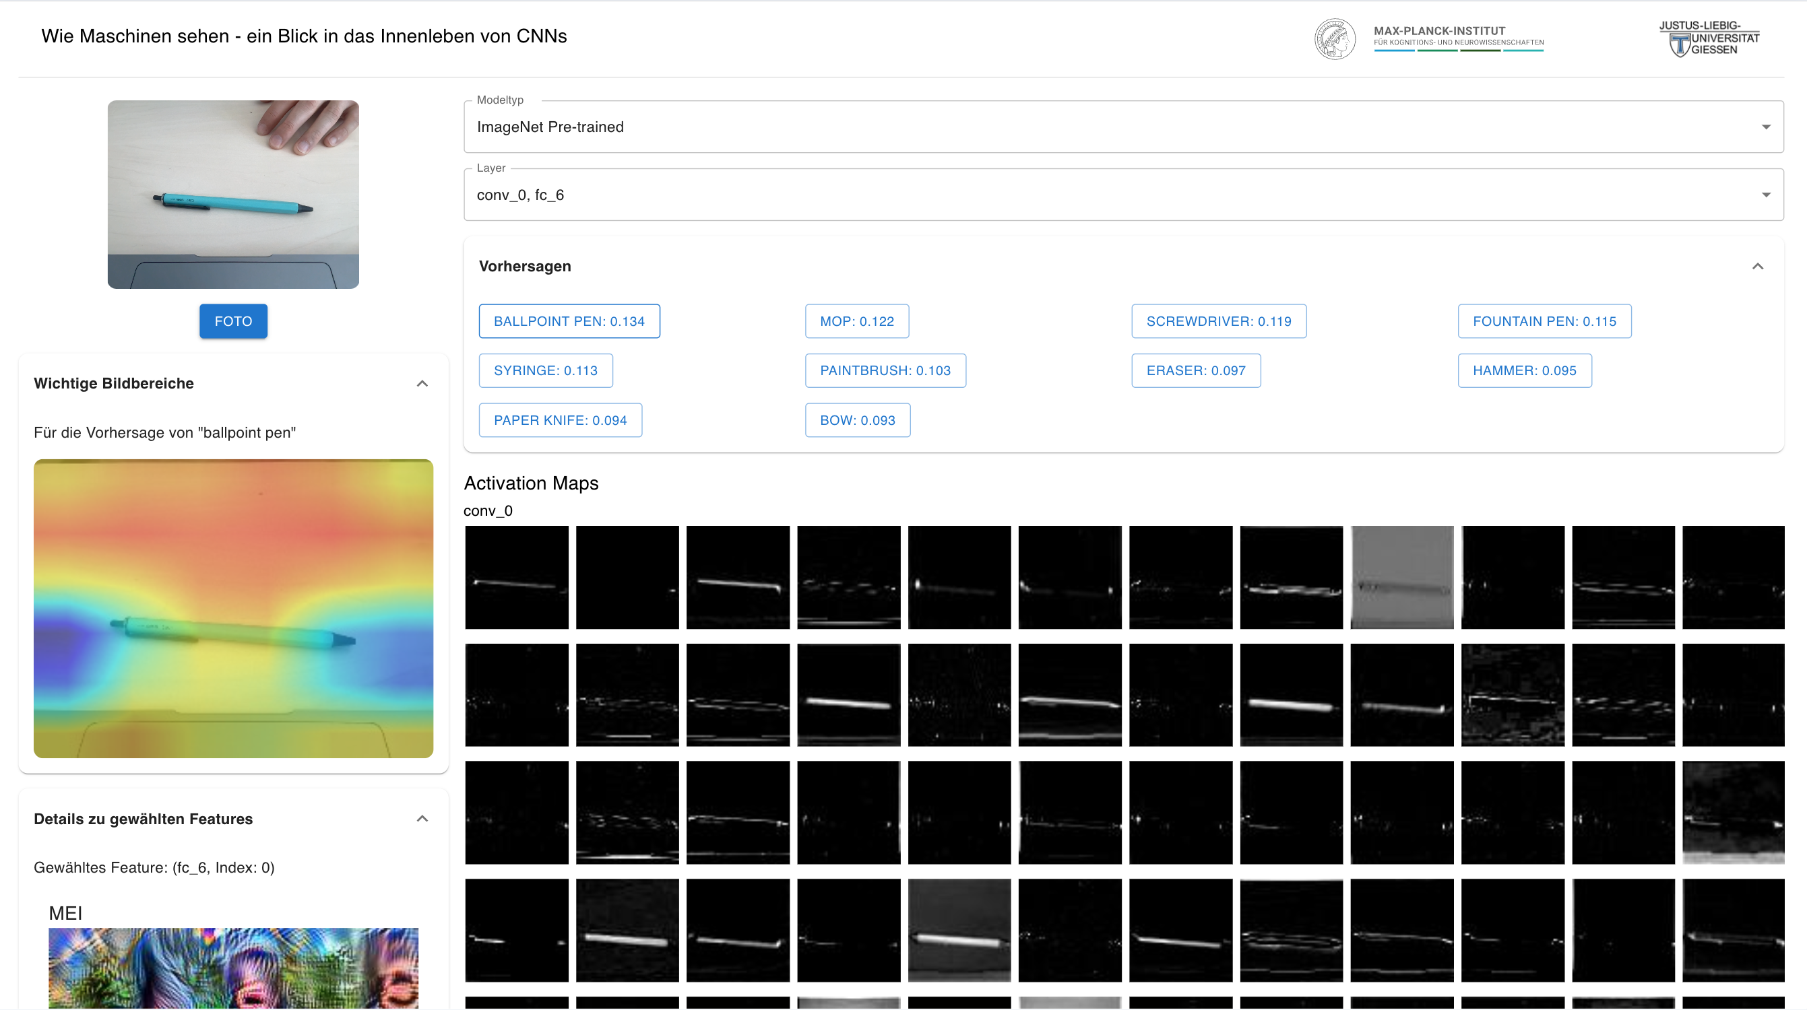Click the page title Wie Maschinen sehen

coord(304,36)
